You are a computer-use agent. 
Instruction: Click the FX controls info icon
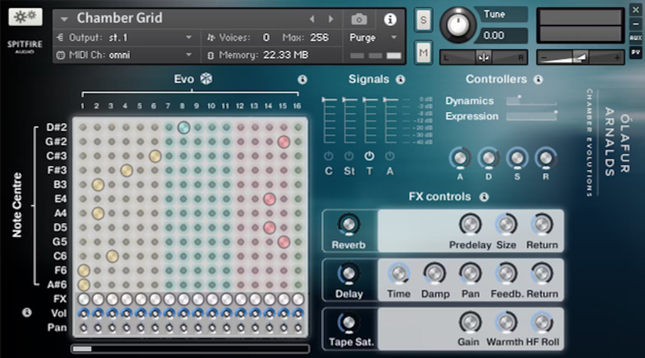pos(484,197)
